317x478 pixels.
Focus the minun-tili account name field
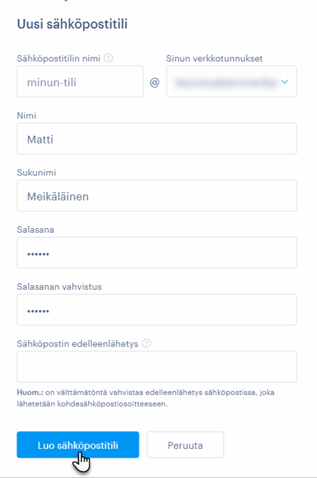pyautogui.click(x=80, y=81)
